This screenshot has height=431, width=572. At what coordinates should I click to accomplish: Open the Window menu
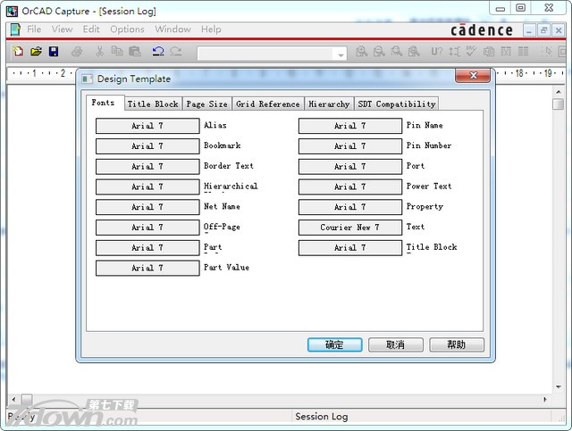coord(172,29)
